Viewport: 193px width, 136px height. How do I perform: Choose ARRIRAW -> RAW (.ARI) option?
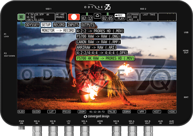96,47
